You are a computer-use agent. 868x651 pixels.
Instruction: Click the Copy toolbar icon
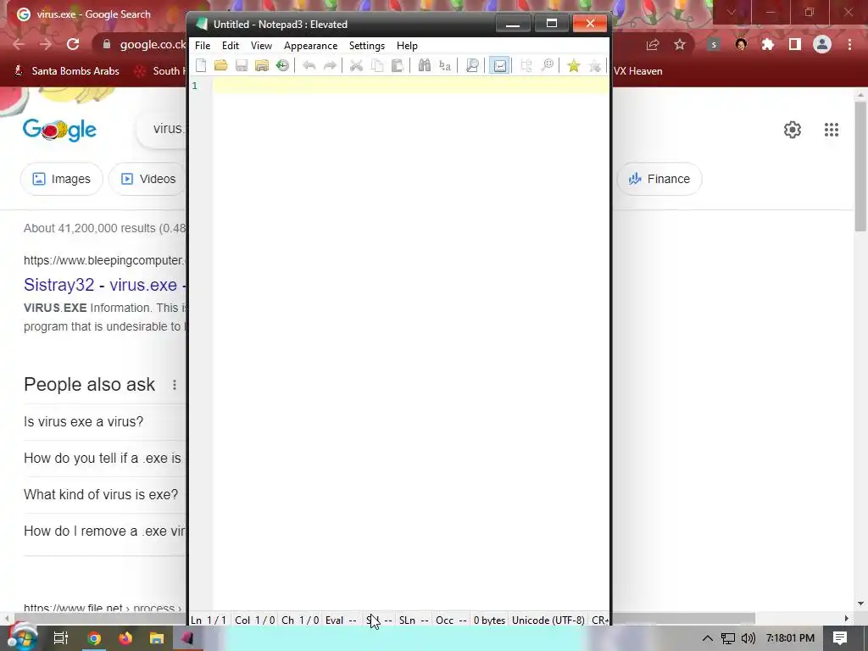(x=377, y=65)
